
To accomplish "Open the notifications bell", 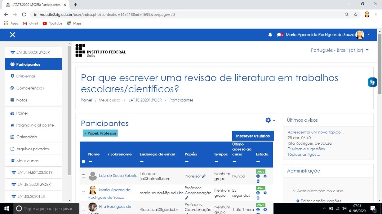I will (270, 35).
